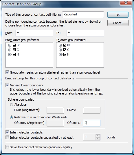Check Save this contact definition group in Registry
The image size is (134, 155).
click(x=7, y=147)
